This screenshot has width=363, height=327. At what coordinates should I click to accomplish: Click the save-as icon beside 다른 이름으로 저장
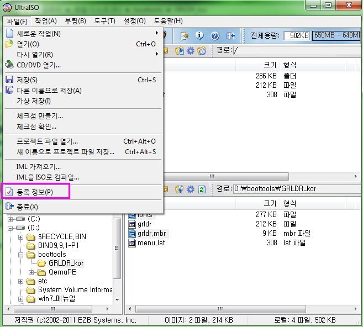9,90
